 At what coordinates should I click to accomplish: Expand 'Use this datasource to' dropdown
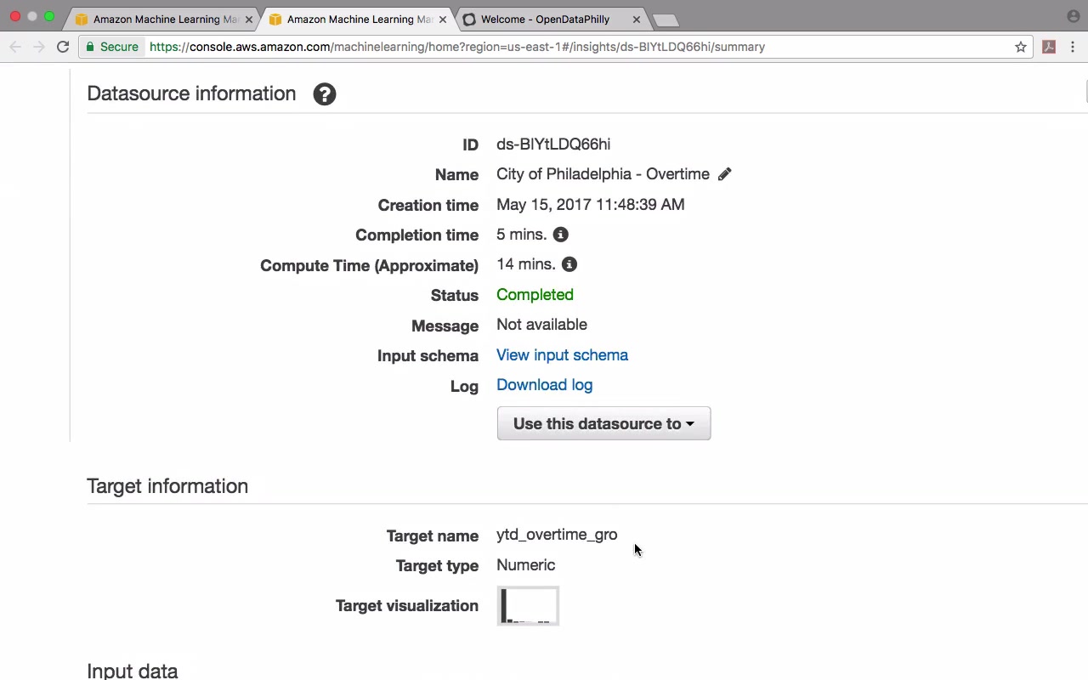(x=603, y=423)
